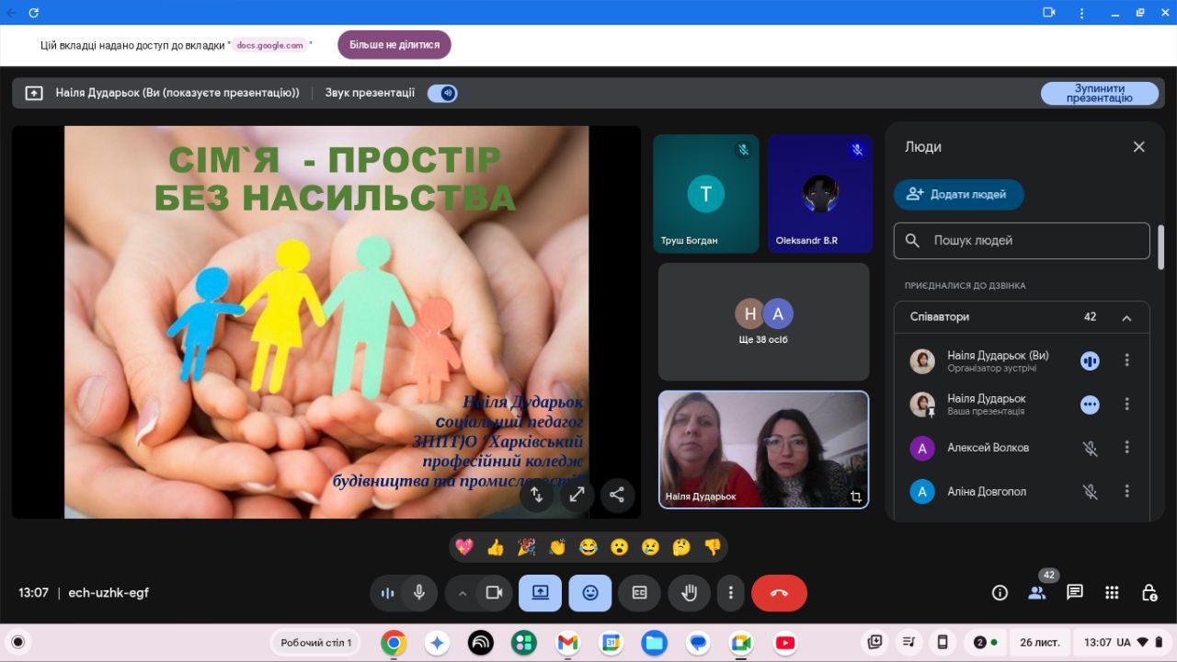Click the people panel scrollbar

(1160, 246)
